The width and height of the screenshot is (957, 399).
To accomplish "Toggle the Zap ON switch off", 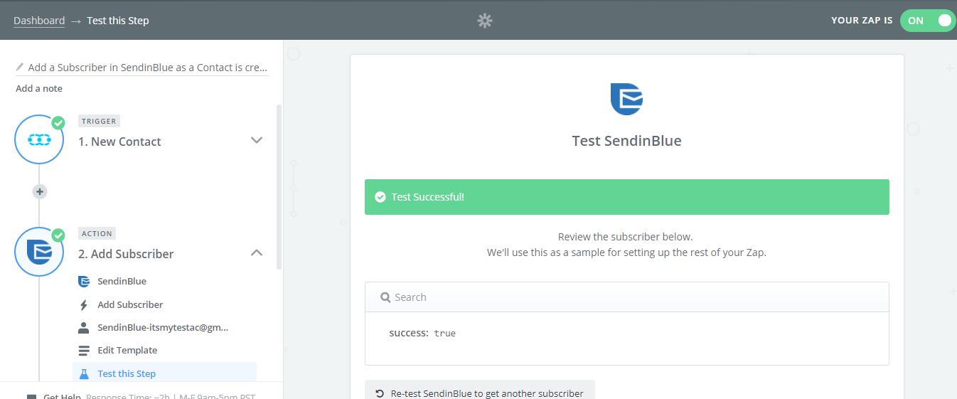I will (x=927, y=21).
